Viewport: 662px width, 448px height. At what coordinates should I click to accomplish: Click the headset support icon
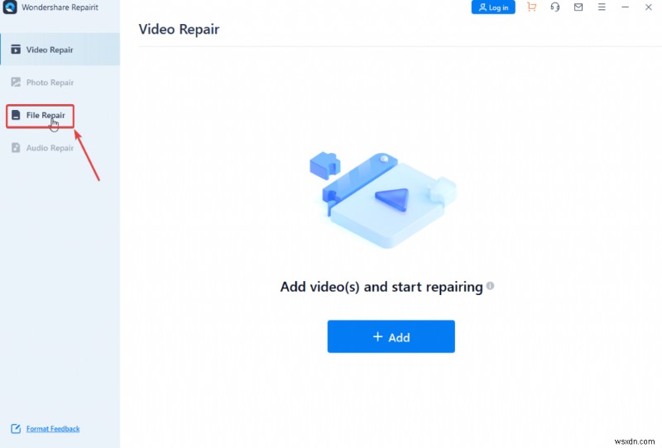554,7
